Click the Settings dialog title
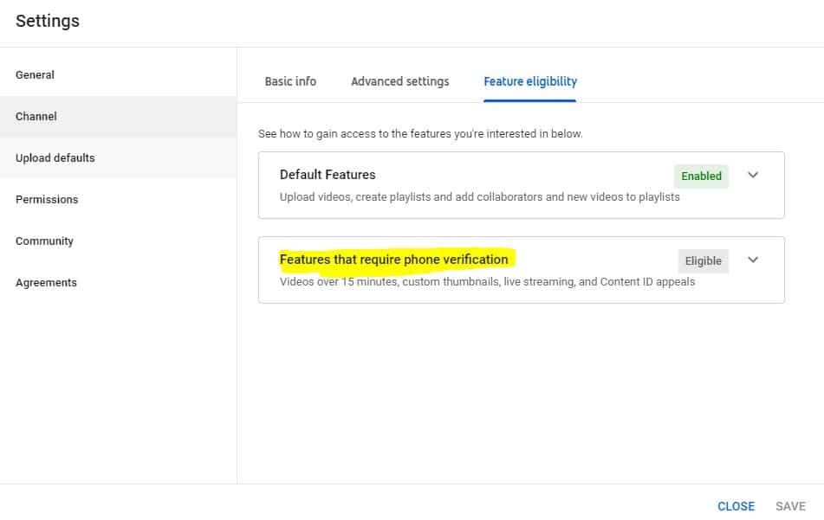Image resolution: width=824 pixels, height=520 pixels. [48, 22]
